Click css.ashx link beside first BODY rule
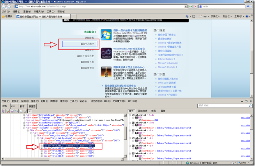 pyautogui.click(x=245, y=118)
